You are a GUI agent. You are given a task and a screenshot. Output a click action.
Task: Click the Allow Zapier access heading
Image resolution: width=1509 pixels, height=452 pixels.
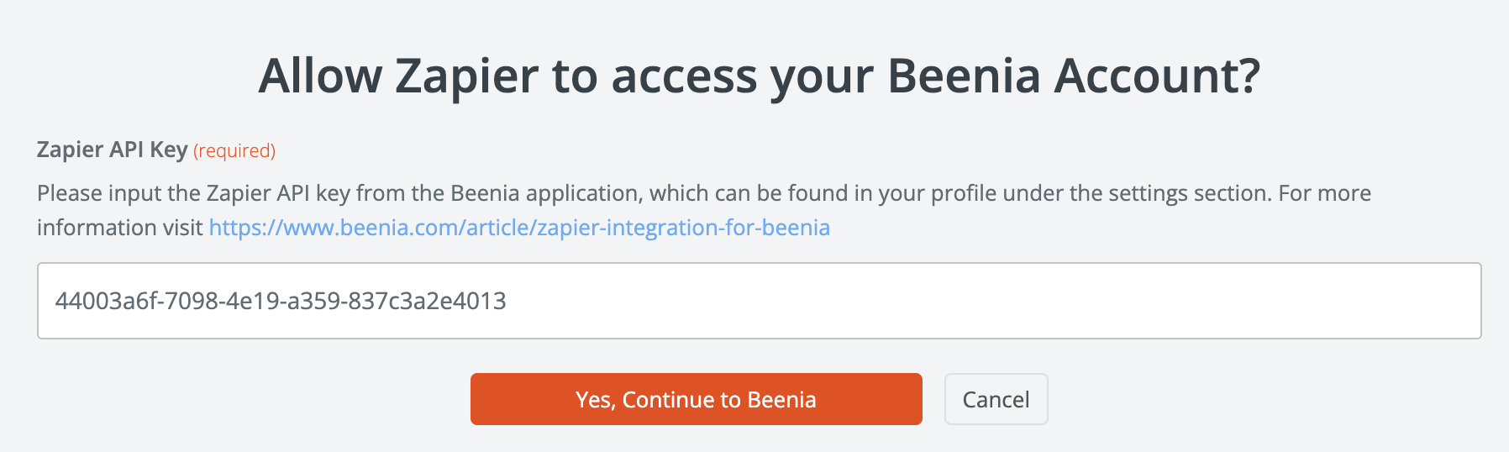click(x=759, y=76)
